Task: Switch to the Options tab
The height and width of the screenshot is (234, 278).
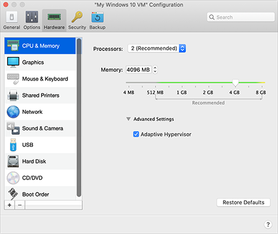Action: (32, 21)
